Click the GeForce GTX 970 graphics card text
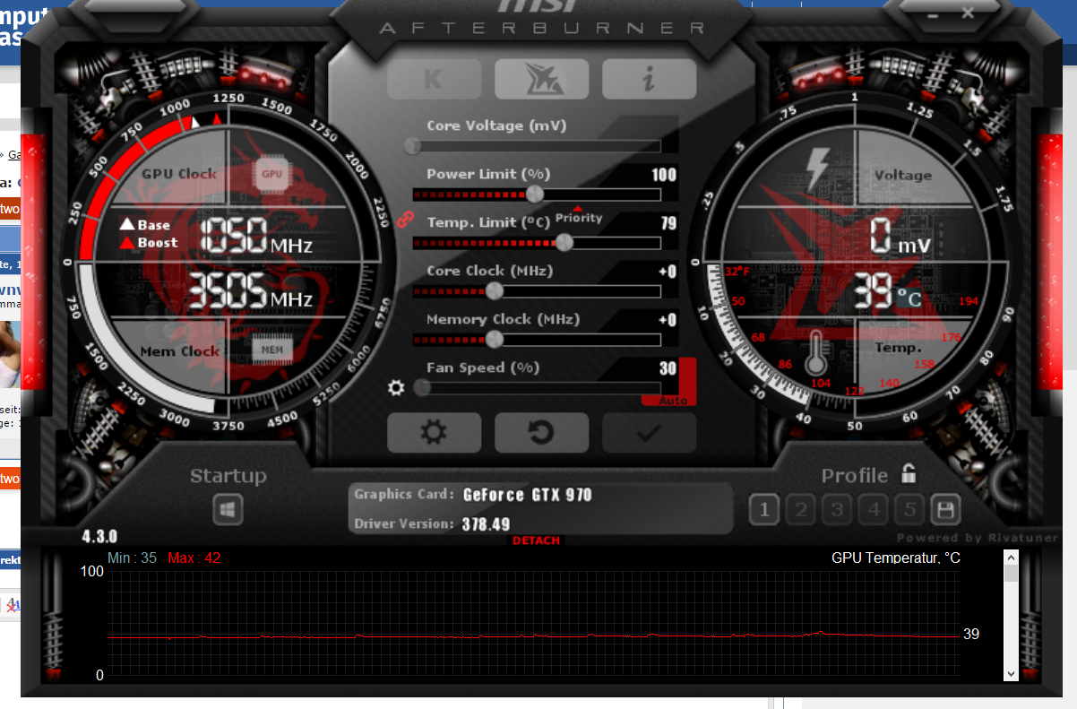The height and width of the screenshot is (709, 1077). pos(528,495)
